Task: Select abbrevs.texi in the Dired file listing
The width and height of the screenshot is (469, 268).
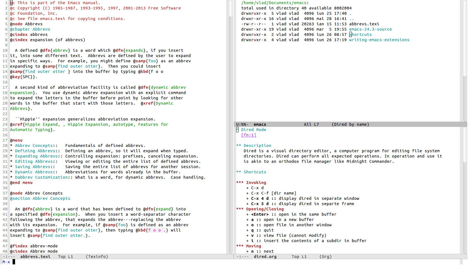Action: click(x=364, y=24)
